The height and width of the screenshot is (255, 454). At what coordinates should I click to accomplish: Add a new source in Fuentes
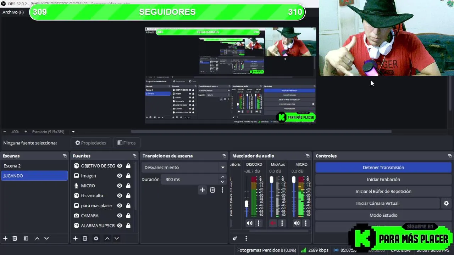pos(75,238)
